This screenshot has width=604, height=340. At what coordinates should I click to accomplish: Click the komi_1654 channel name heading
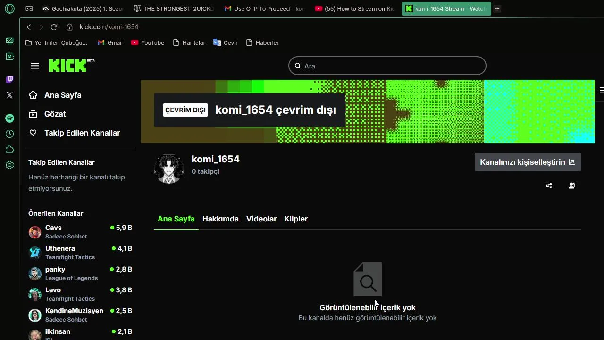[x=216, y=159]
